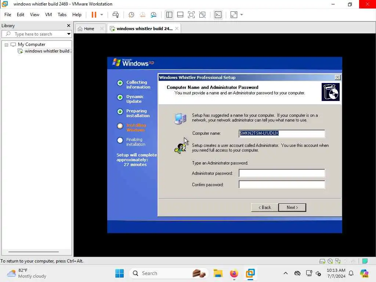The width and height of the screenshot is (376, 282).
Task: Close the windows whistler build tab
Action: click(177, 29)
